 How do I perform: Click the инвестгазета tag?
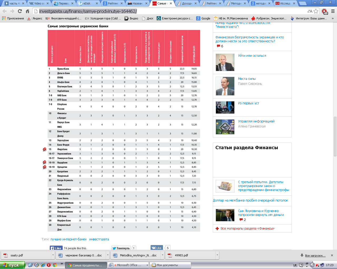pyautogui.click(x=99, y=239)
